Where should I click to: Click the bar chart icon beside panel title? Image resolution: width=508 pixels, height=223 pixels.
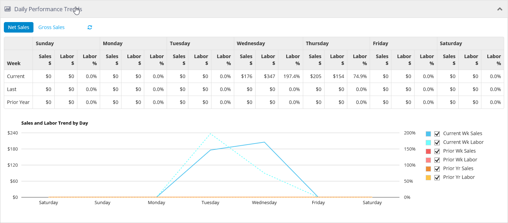click(x=7, y=9)
